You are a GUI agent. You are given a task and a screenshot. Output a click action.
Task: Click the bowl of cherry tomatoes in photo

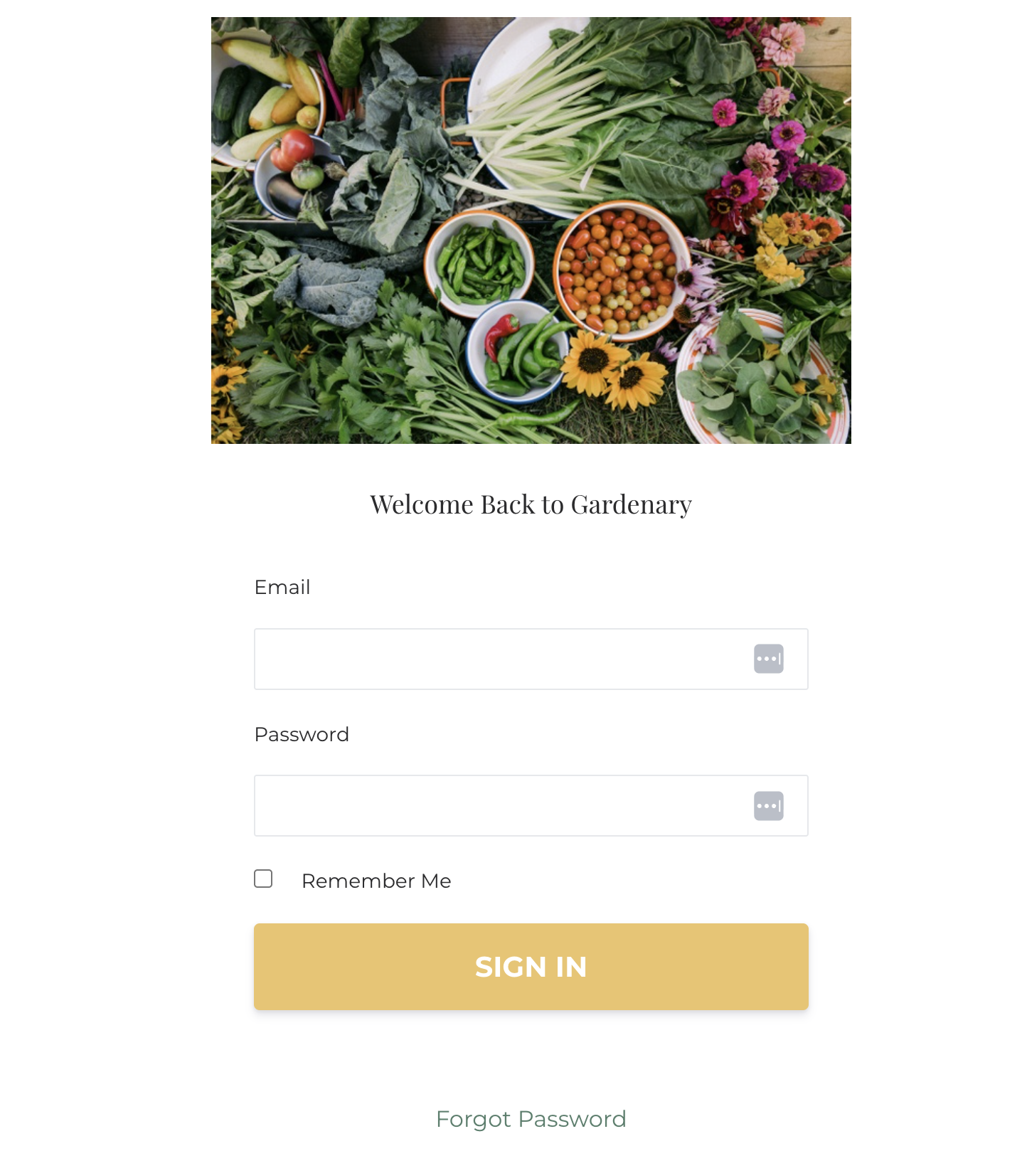tap(620, 270)
